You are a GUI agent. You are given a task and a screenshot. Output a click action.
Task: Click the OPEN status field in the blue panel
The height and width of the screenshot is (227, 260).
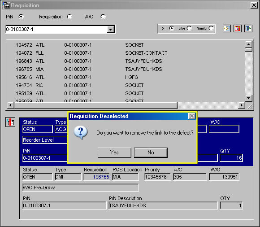coord(38,129)
